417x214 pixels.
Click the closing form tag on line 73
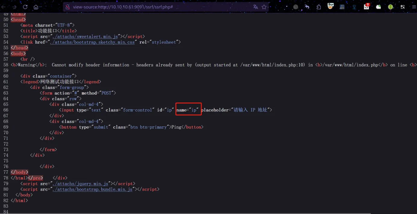(x=48, y=150)
